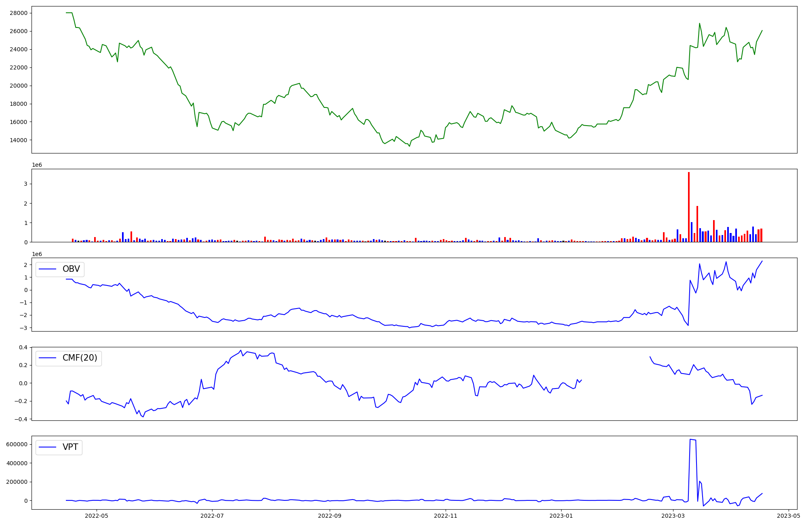Click the 1e6 multiplier above OBV chart
808x525 pixels.
[37, 254]
